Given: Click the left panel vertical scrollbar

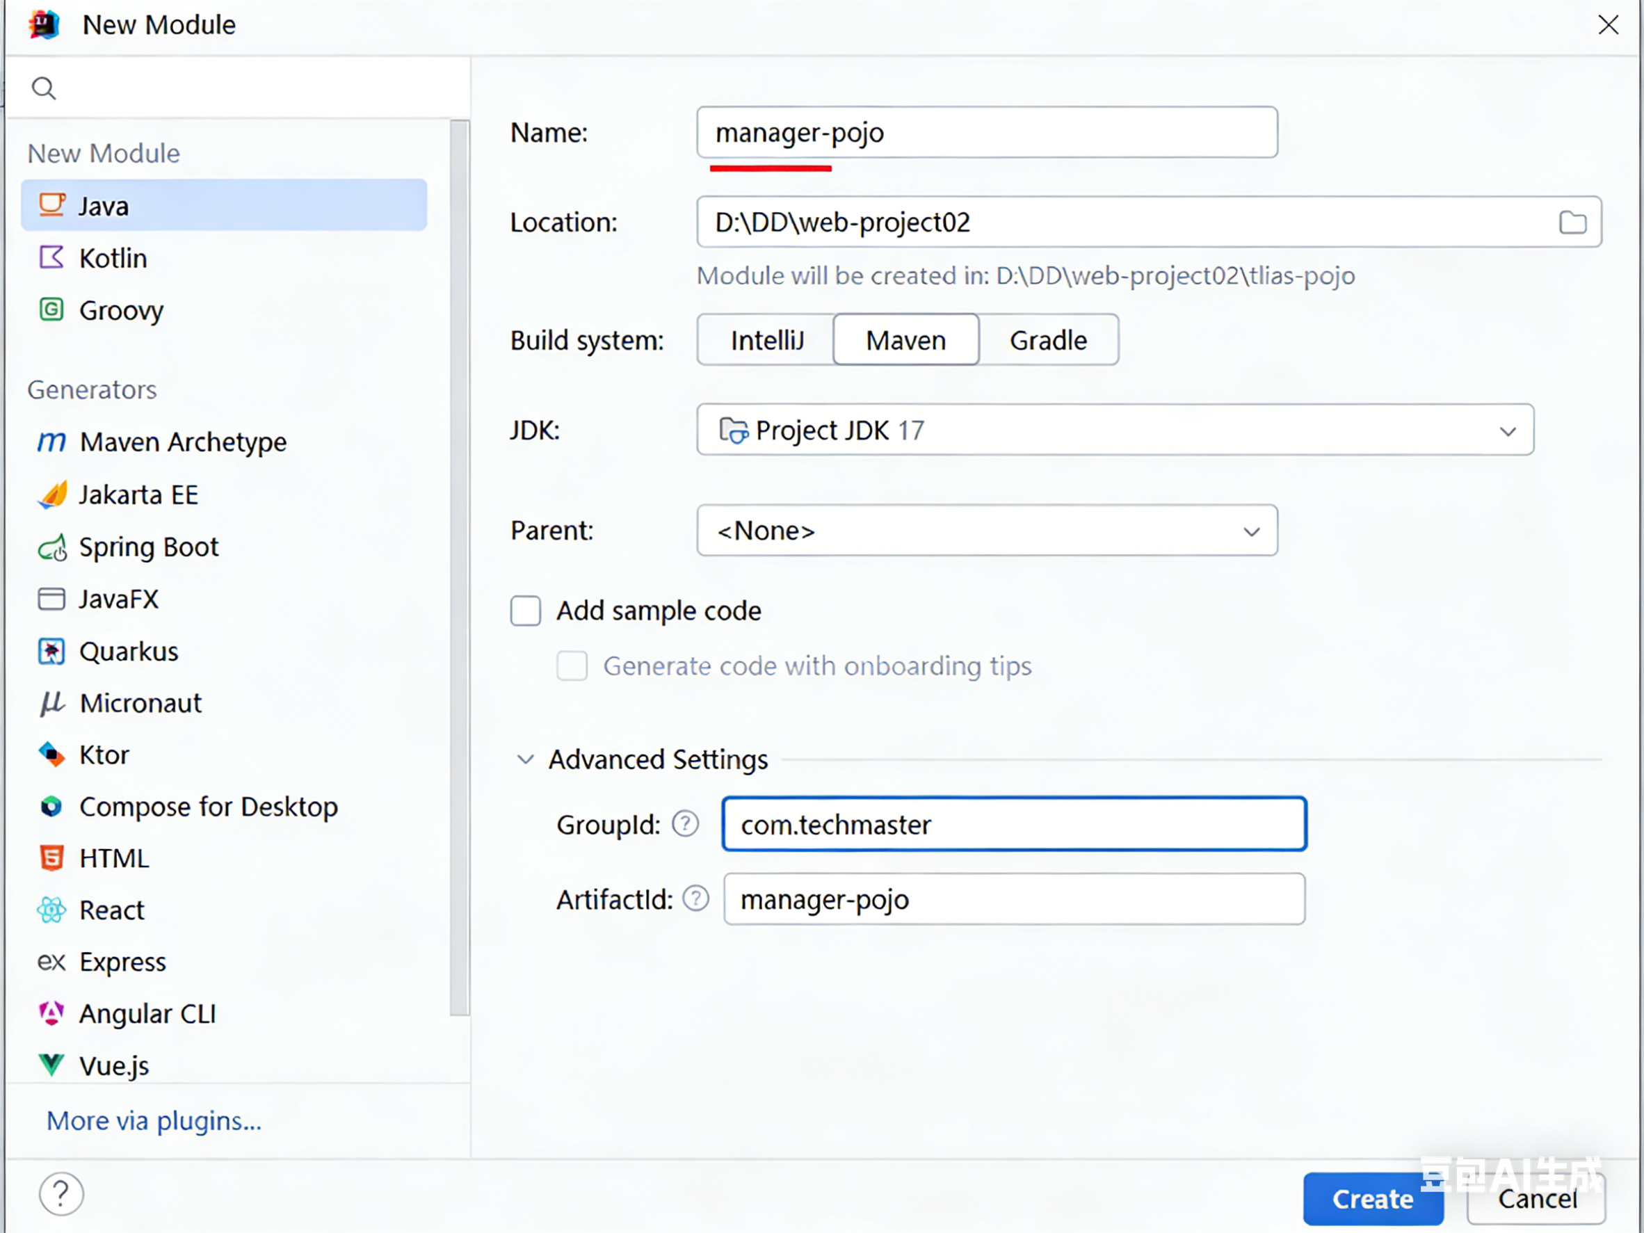Looking at the screenshot, I should pos(459,565).
